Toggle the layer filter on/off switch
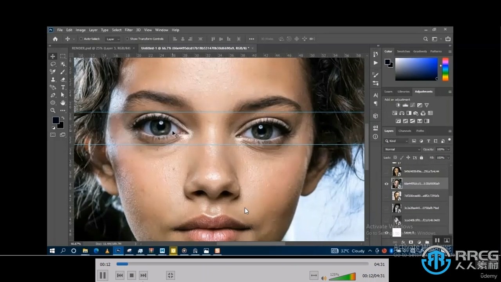501x282 pixels. [x=450, y=140]
